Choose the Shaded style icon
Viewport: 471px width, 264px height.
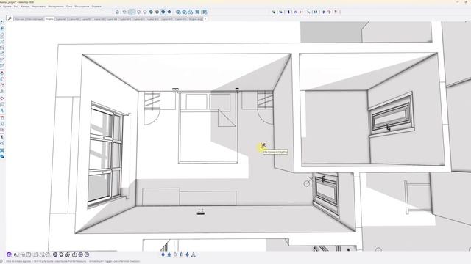(151, 12)
